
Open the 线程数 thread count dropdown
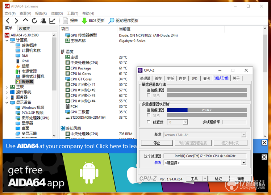click(x=185, y=122)
